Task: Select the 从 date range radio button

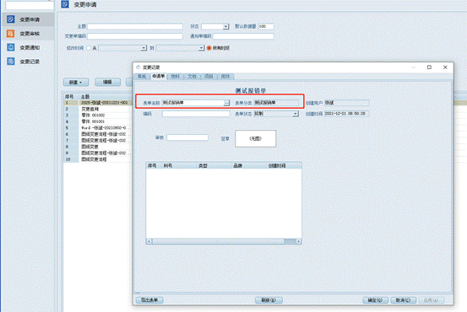Action: tap(89, 48)
